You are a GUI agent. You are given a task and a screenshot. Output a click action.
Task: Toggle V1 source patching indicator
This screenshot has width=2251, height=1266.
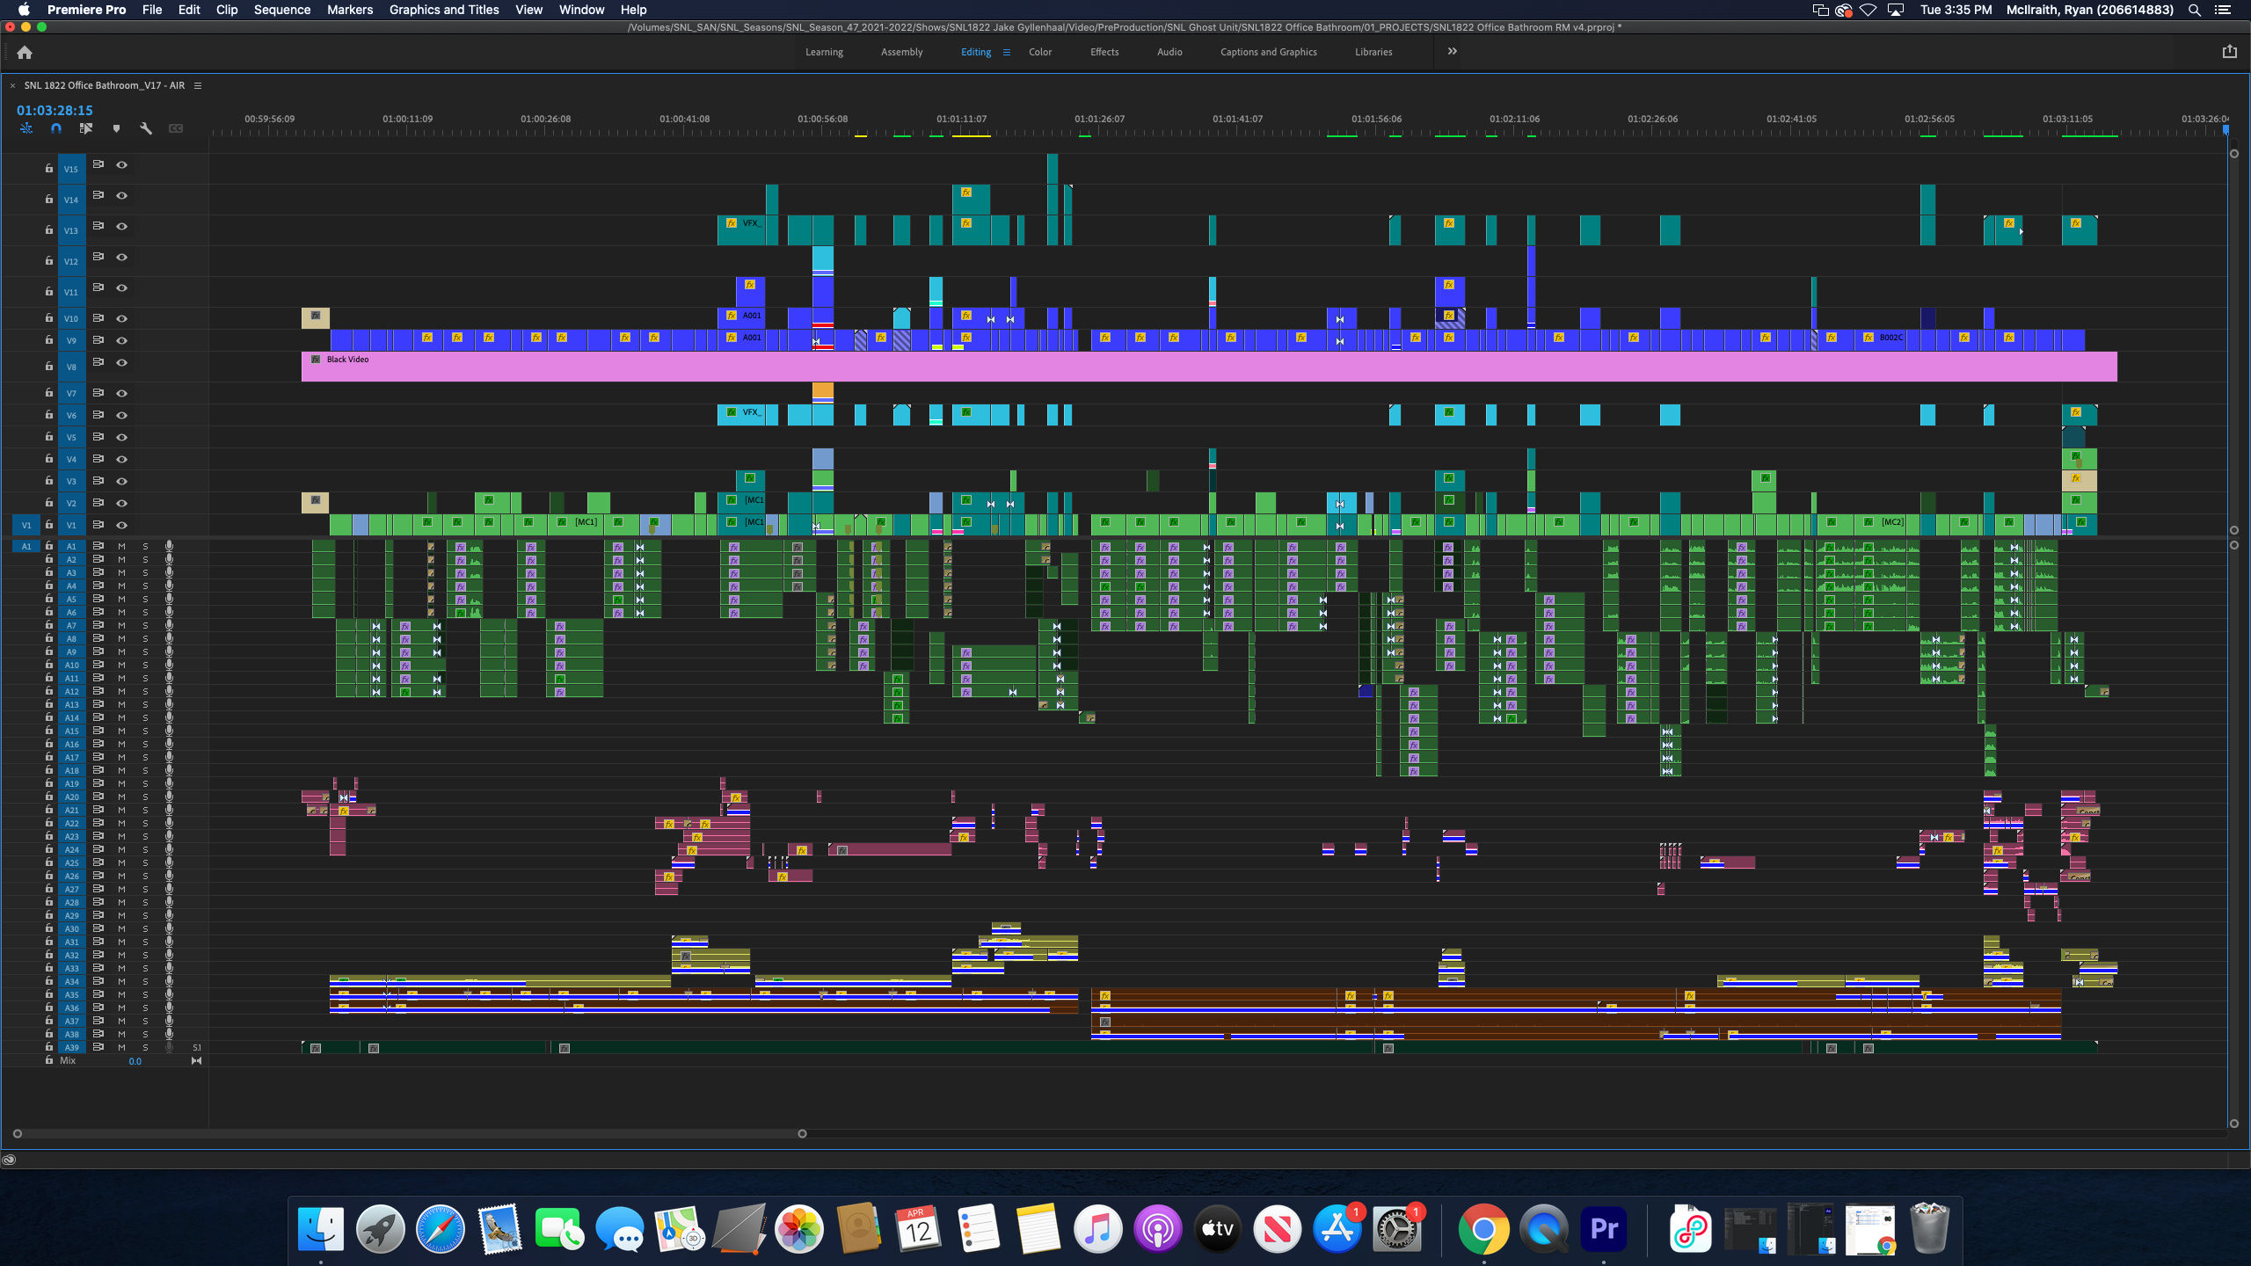26,525
